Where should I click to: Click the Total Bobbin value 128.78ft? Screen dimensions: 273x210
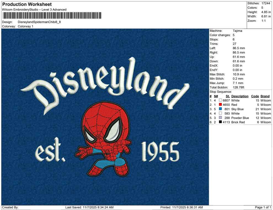pyautogui.click(x=239, y=87)
